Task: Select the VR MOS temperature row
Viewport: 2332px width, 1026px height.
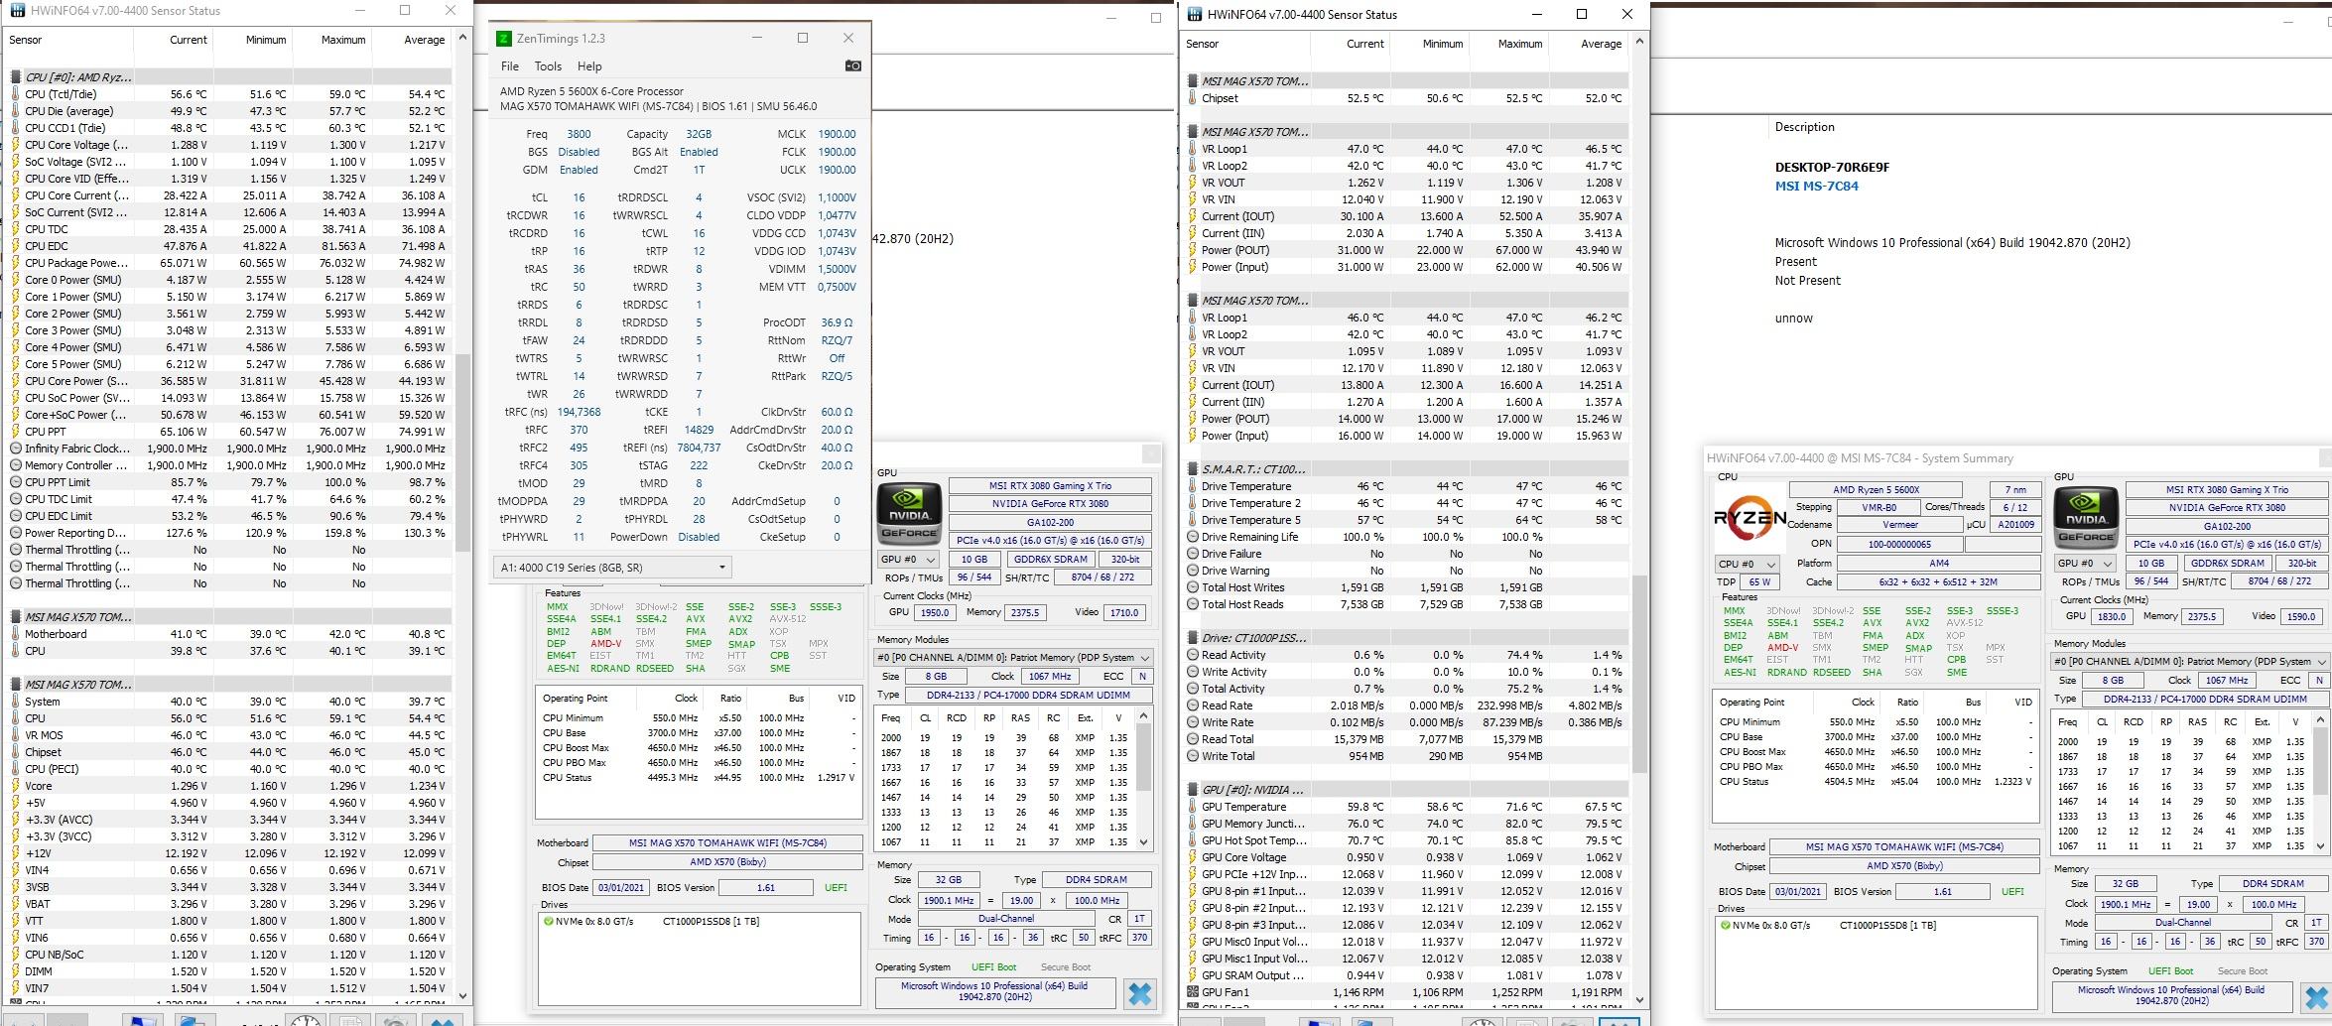Action: click(229, 735)
